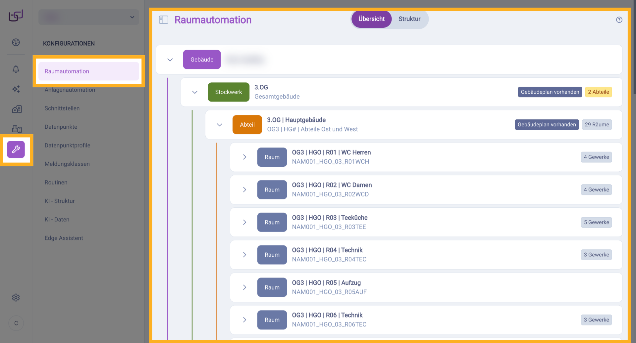Click the AI sparkles icon in sidebar
636x343 pixels.
16,89
